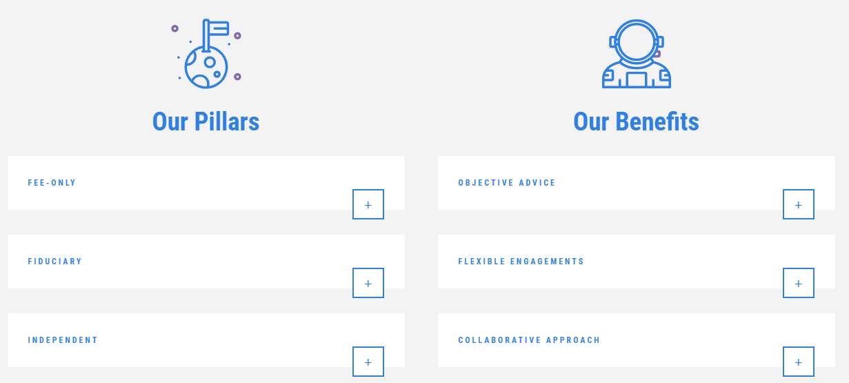Click the Our Benefits heading
This screenshot has height=383, width=849.
coord(636,121)
